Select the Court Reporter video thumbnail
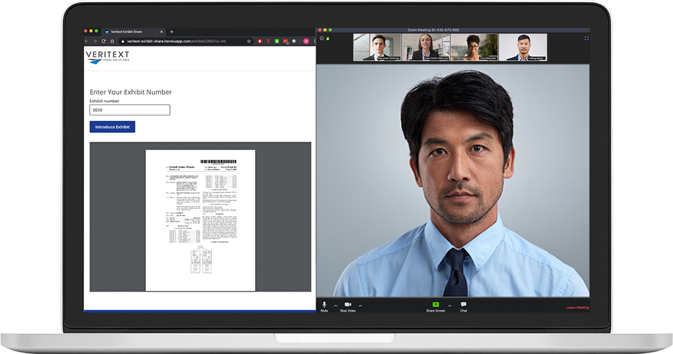 [474, 47]
